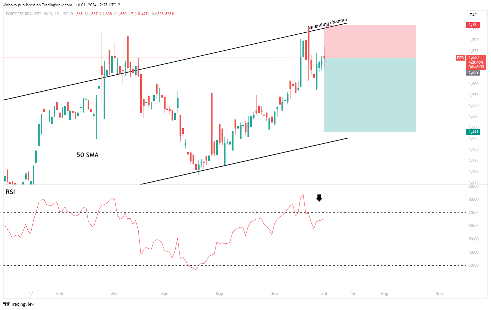
Task: Click the red 1,735 stop price label
Action: click(x=473, y=25)
